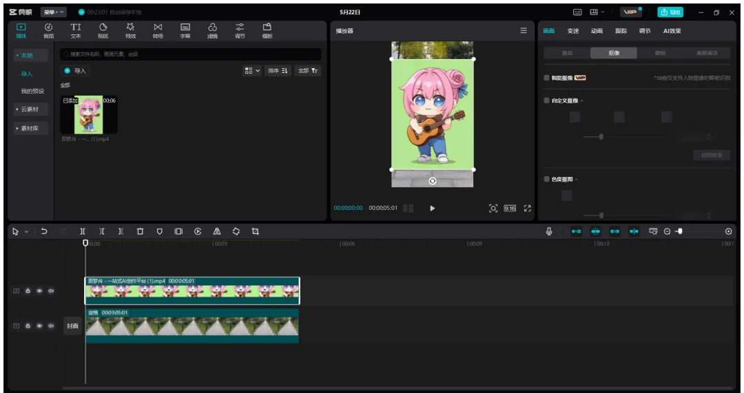Switch to the 跟踪 tracking tab
Viewport: 744px width, 393px height.
[x=621, y=31]
